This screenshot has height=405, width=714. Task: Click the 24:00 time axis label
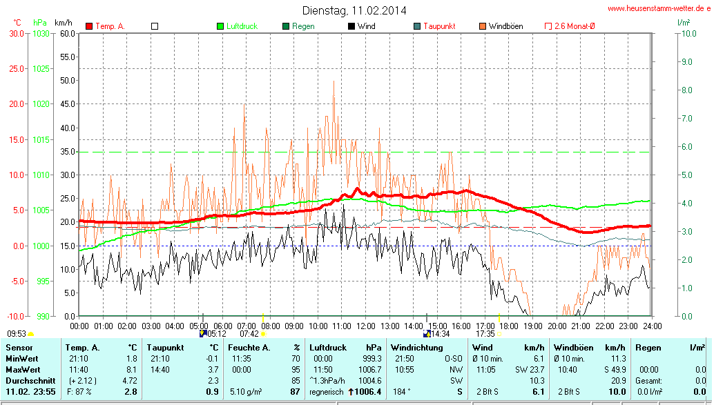point(652,326)
